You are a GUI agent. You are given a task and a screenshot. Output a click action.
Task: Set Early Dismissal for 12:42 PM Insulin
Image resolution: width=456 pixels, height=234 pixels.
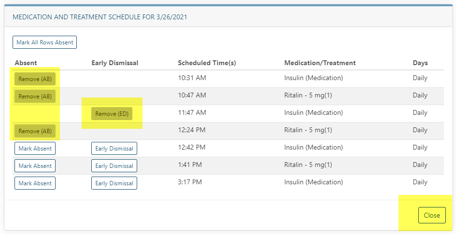(114, 149)
